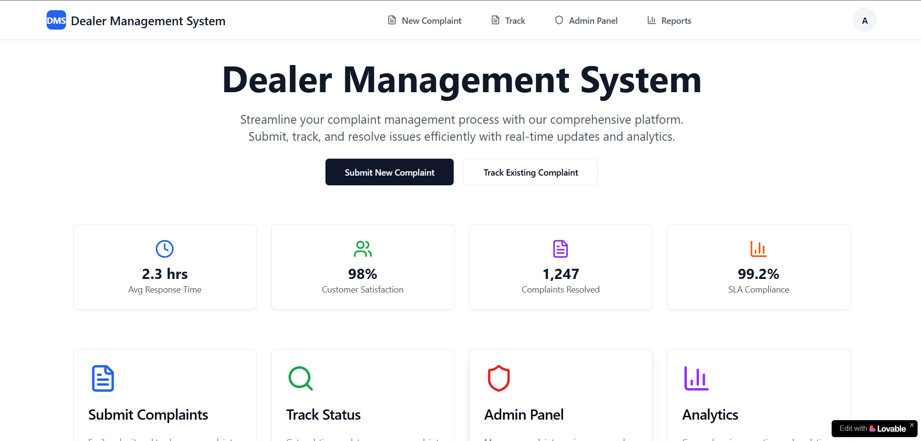Click the 2.3 hrs value
This screenshot has width=921, height=441.
165,274
